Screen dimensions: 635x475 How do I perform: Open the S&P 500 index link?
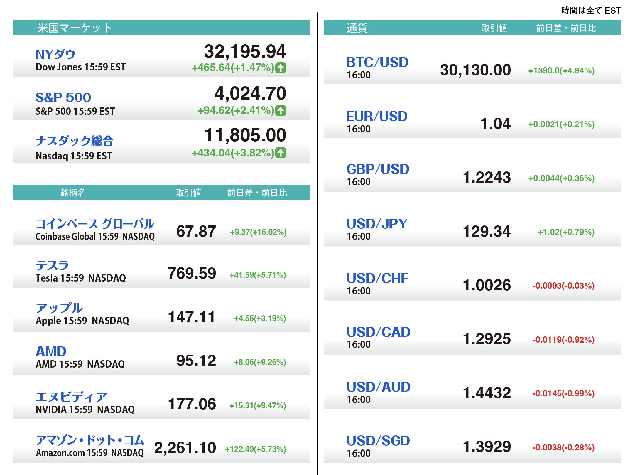tap(63, 97)
